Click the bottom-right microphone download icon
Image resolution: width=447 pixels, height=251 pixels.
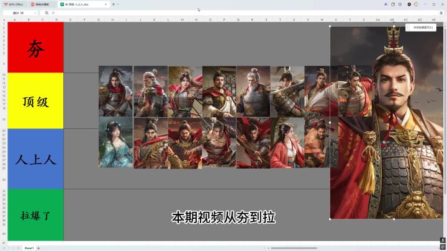(x=443, y=240)
